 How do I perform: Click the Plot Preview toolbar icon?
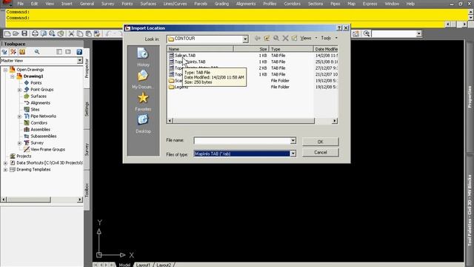(44, 33)
